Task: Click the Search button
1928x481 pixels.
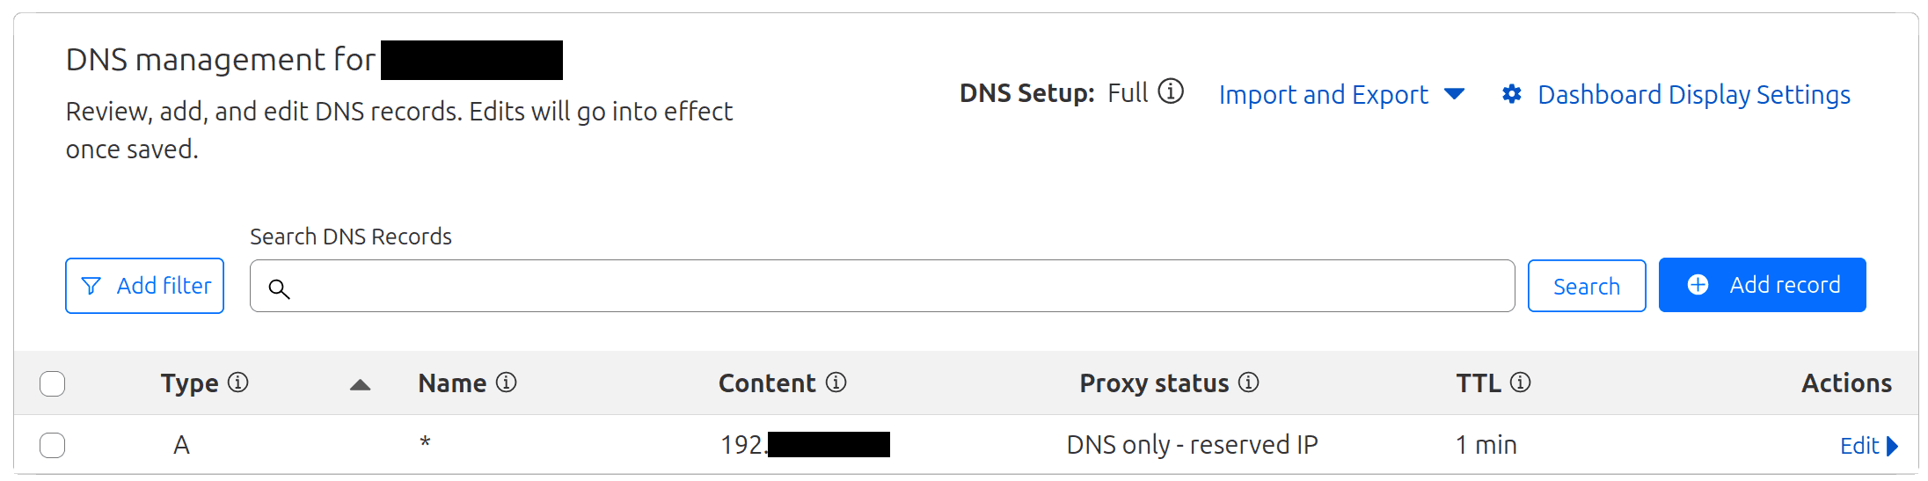Action: (1587, 286)
